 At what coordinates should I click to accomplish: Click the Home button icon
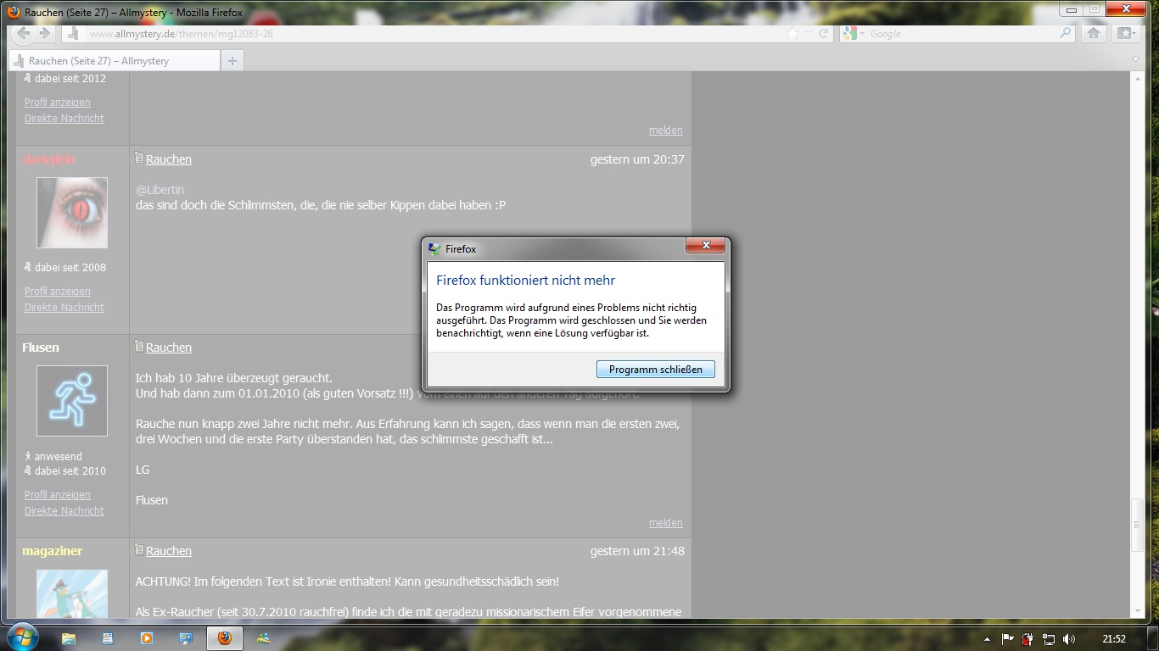click(x=1094, y=33)
